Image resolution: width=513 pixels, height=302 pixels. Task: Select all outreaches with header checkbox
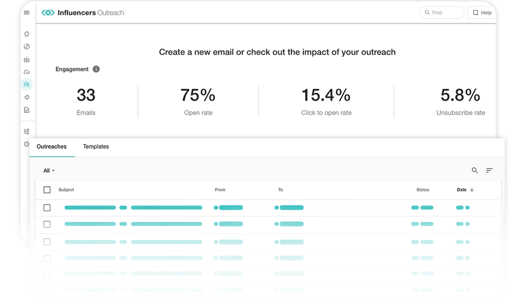coord(47,189)
